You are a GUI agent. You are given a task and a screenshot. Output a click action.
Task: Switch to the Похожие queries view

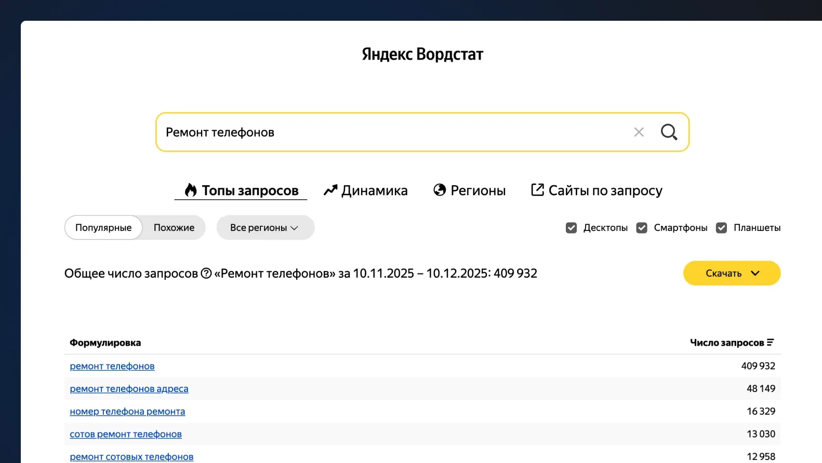tap(174, 228)
